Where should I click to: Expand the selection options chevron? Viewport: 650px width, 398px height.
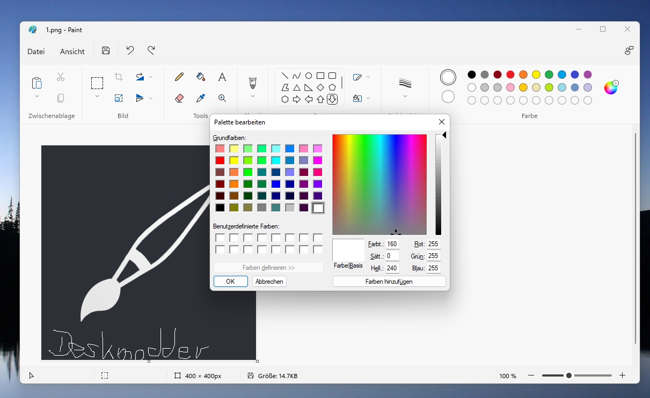point(97,97)
